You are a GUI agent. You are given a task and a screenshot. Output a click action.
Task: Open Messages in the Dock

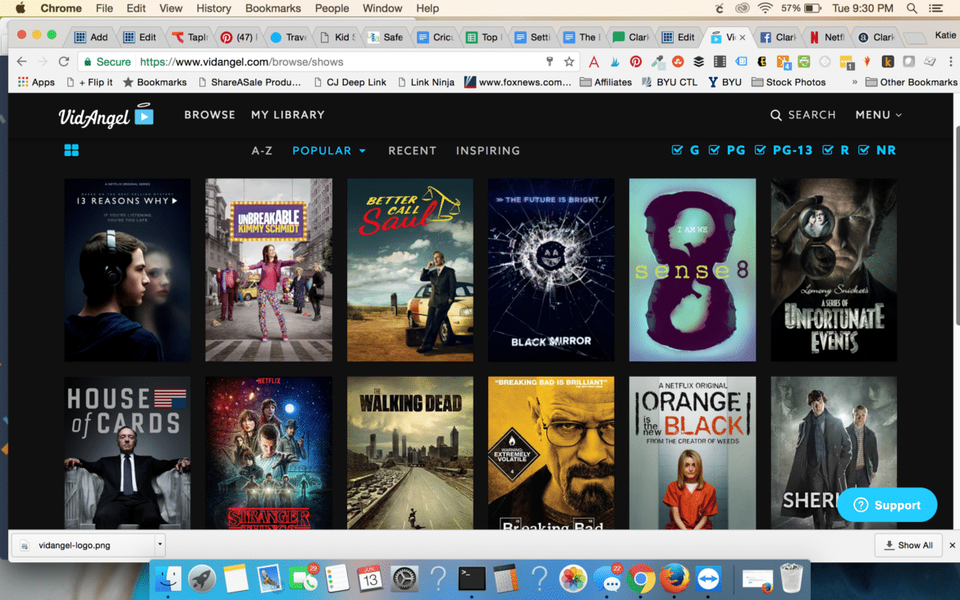608,578
